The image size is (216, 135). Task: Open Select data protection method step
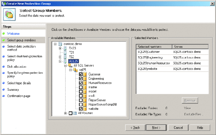click(x=21, y=48)
